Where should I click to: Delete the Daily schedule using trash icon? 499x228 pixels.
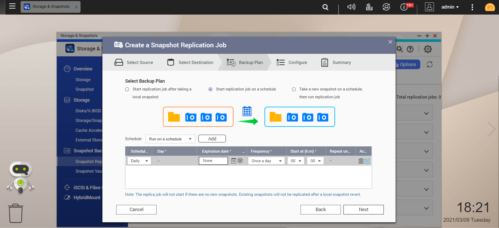tap(361, 161)
